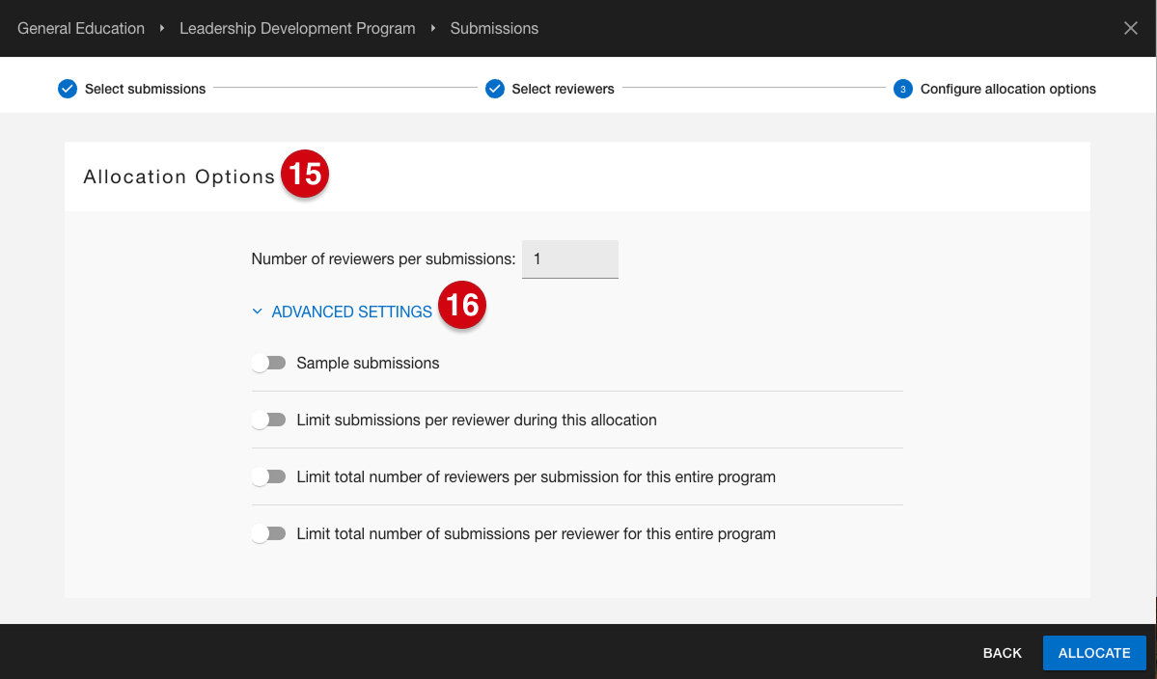The width and height of the screenshot is (1157, 679).
Task: Enable Limit submissions per reviewer during this allocation
Action: point(268,420)
